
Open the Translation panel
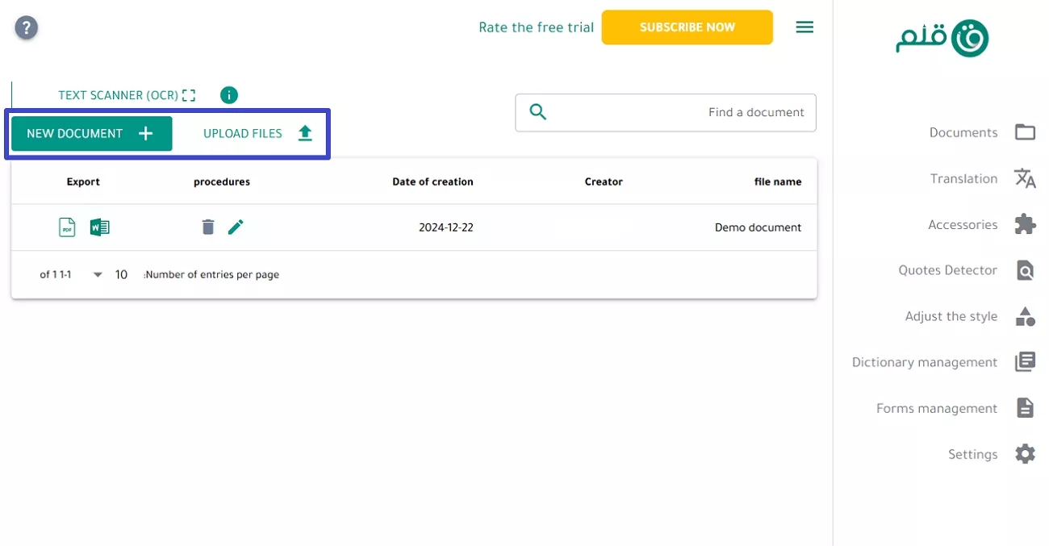click(964, 178)
